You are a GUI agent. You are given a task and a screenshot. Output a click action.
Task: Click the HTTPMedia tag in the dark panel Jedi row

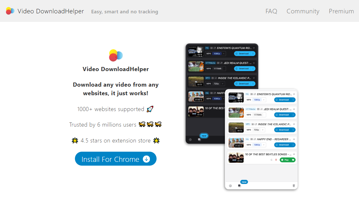210,63
